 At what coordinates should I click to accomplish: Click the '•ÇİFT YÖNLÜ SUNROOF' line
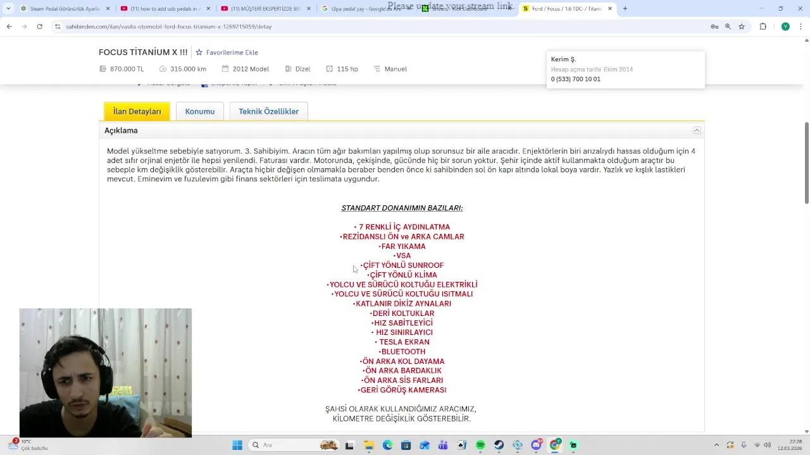402,265
